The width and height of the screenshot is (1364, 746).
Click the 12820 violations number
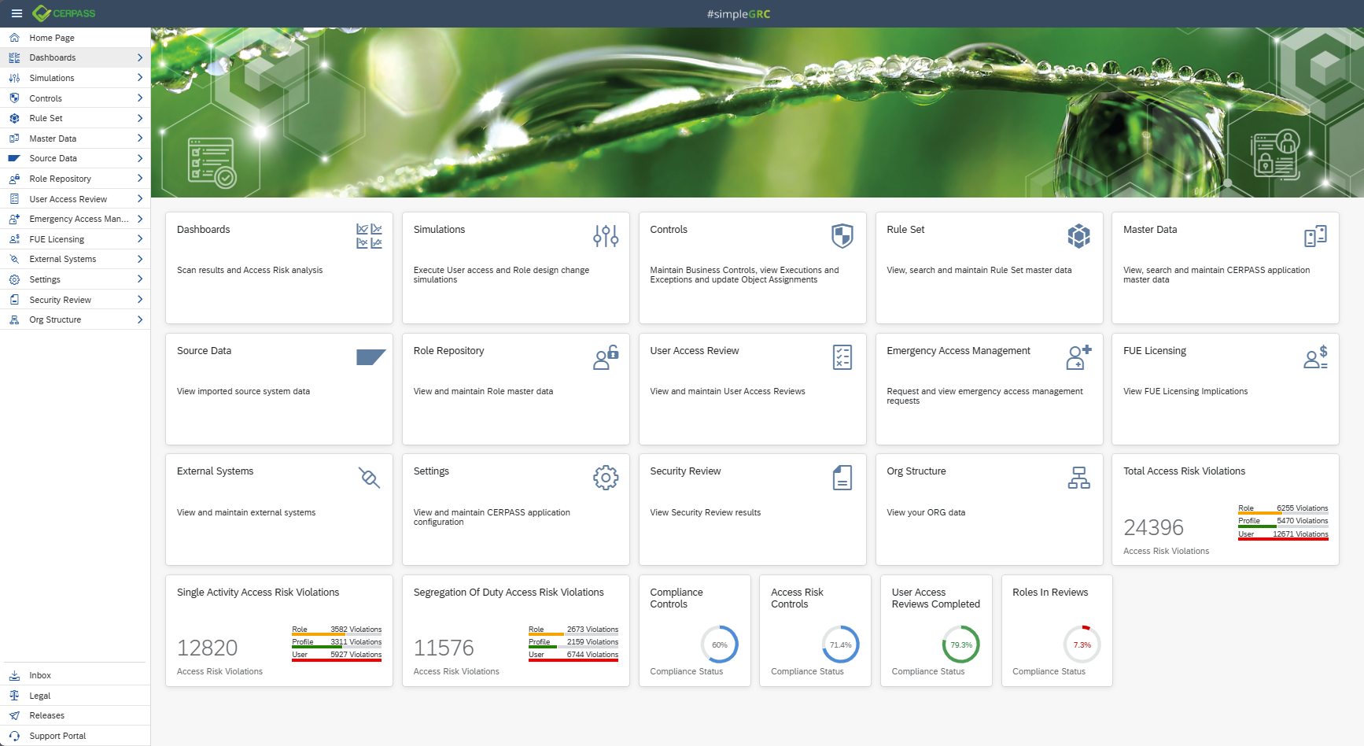[x=207, y=648]
